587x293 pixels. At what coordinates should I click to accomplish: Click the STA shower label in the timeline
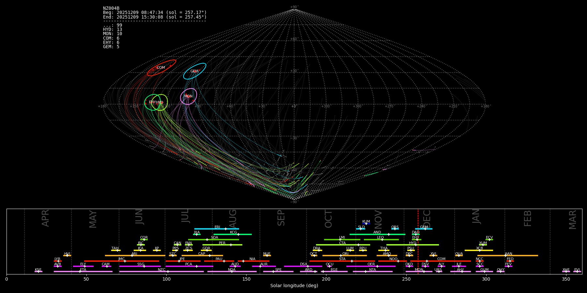pos(342,259)
